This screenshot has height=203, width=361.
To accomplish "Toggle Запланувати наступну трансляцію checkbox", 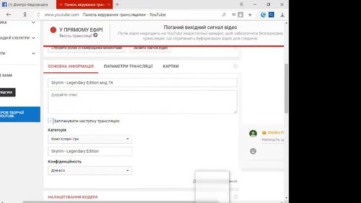I will (x=50, y=121).
